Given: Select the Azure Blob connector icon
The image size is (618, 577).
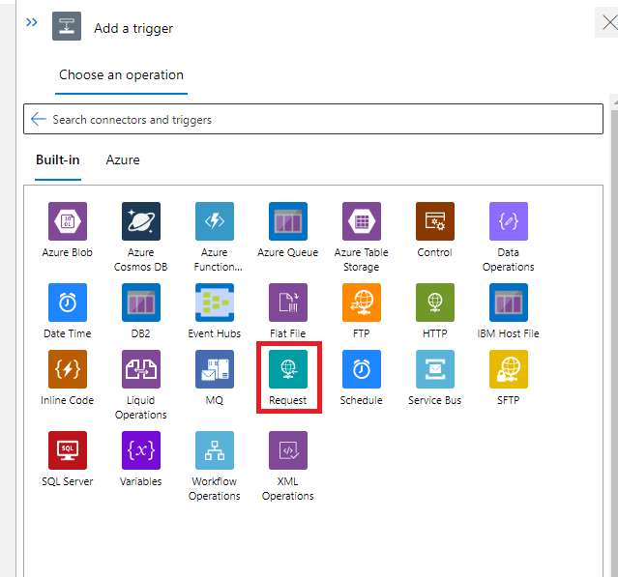Looking at the screenshot, I should tap(68, 221).
